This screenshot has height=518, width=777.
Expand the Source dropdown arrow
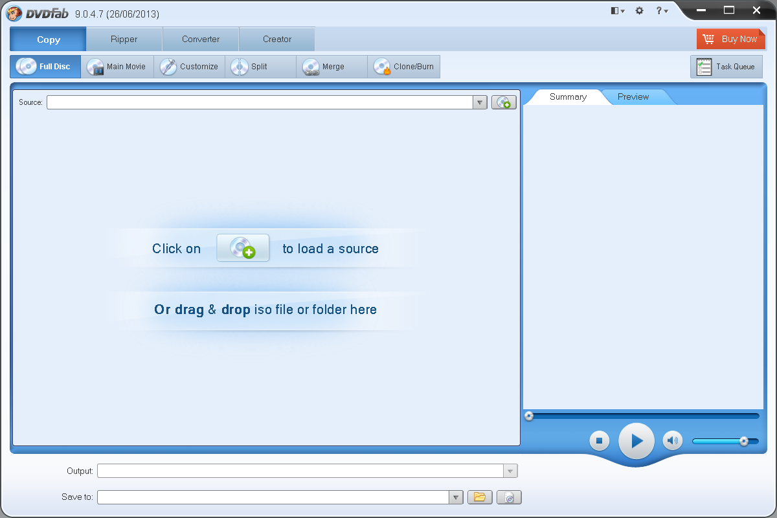pyautogui.click(x=480, y=102)
